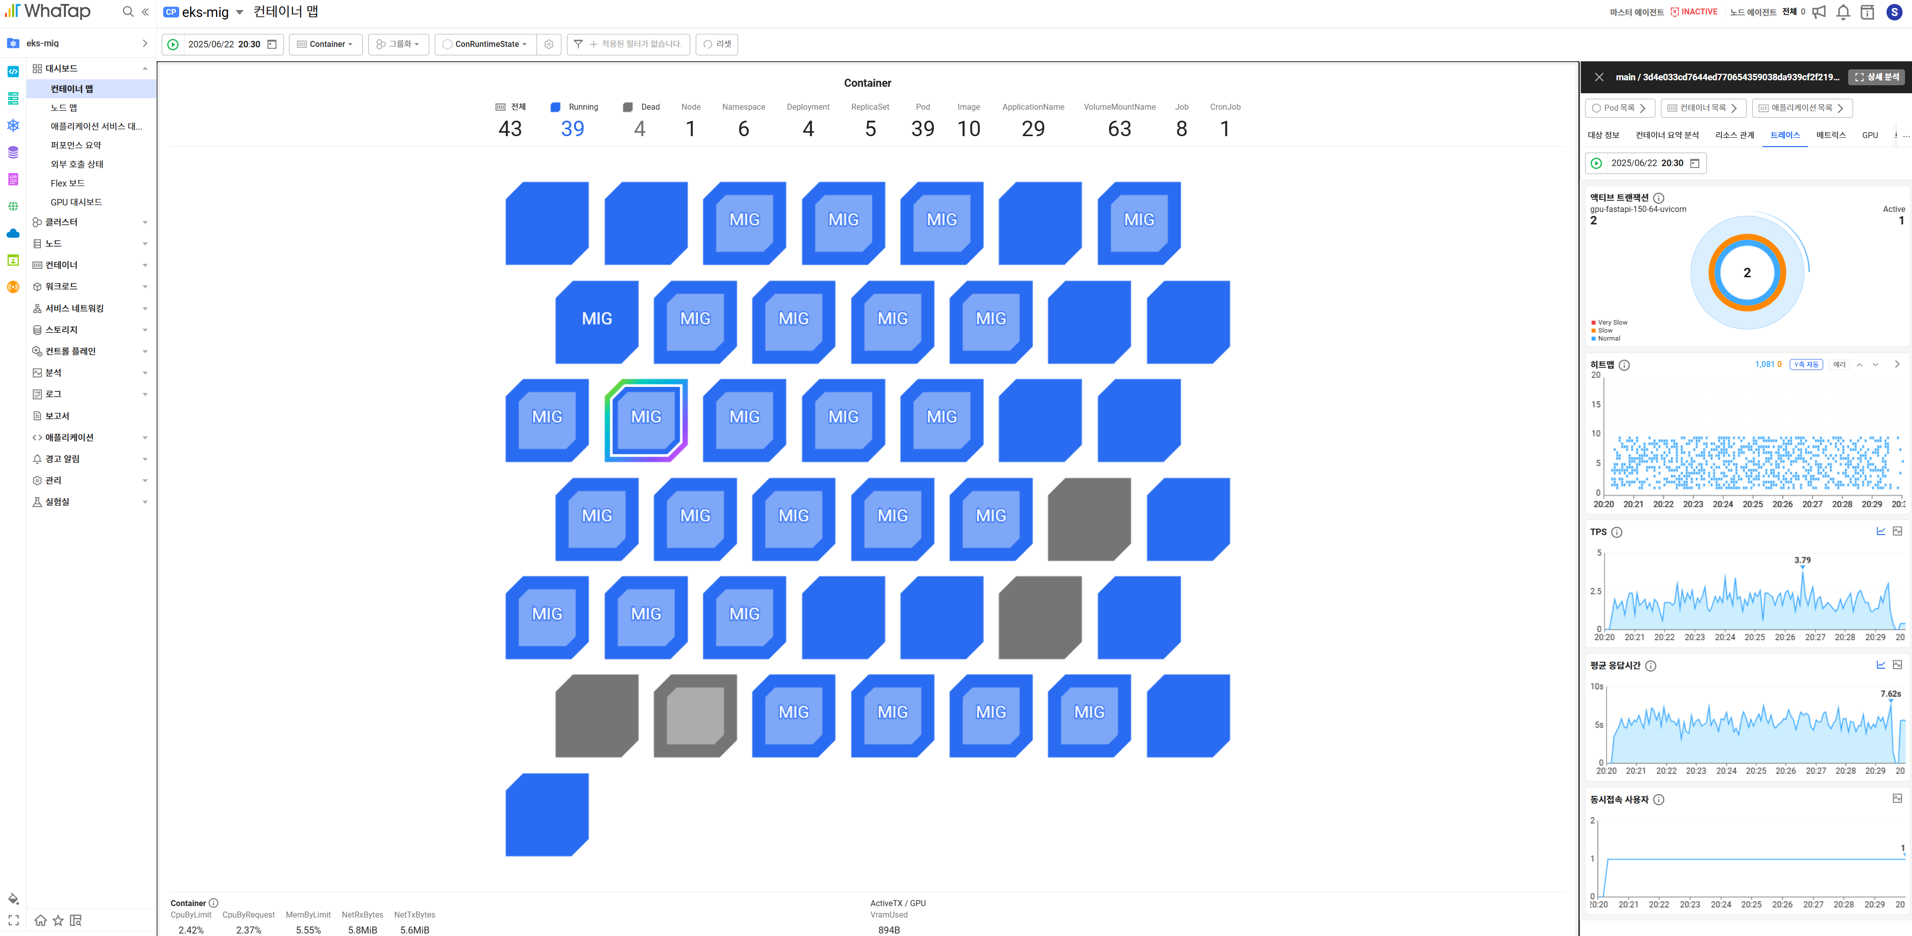
Task: Open the 애플리케이션 목록 link
Action: [x=1801, y=108]
